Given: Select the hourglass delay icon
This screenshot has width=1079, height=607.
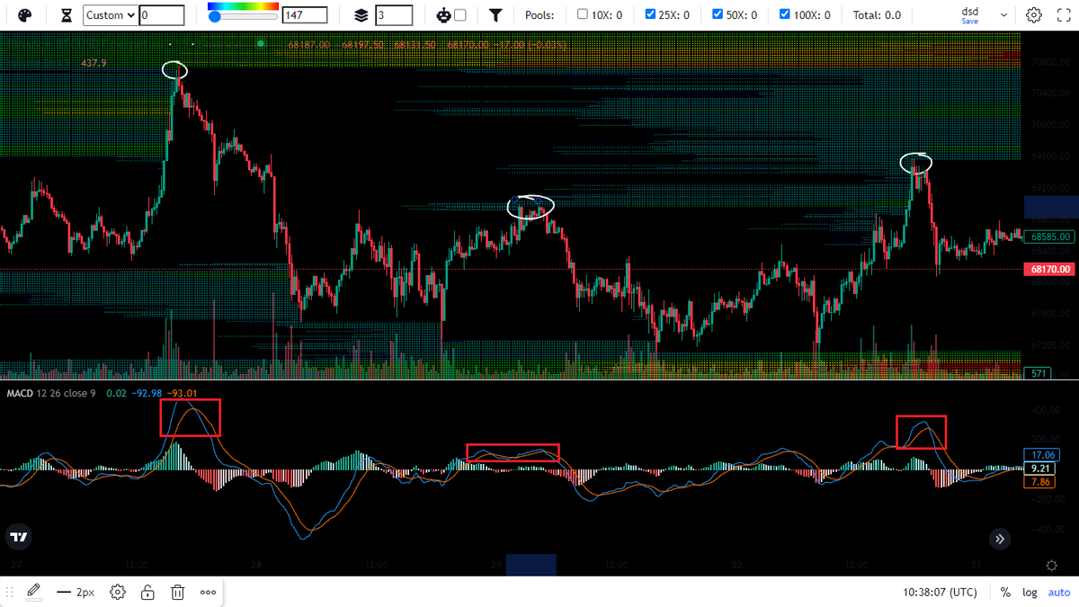Looking at the screenshot, I should pos(67,15).
